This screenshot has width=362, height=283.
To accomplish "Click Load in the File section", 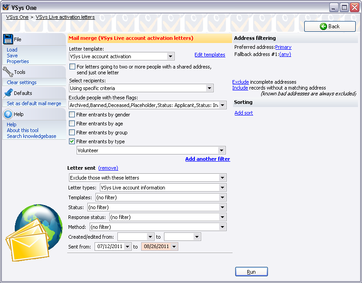I will [12, 50].
